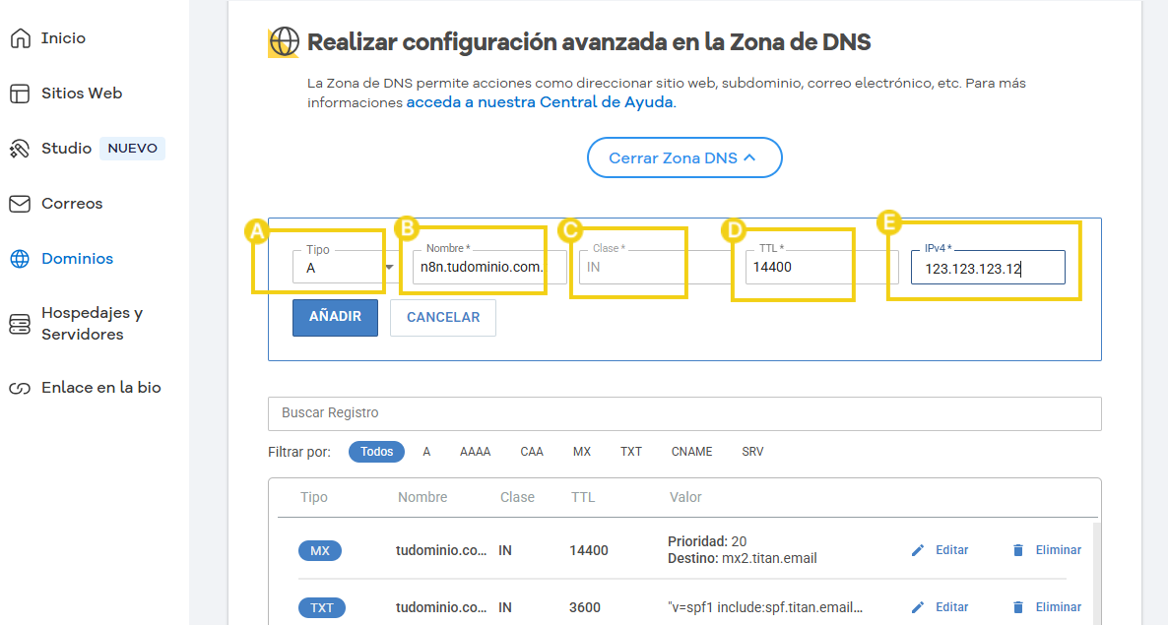The width and height of the screenshot is (1168, 625).
Task: Click the Hospedajes y Servidores icon
Action: point(21,323)
